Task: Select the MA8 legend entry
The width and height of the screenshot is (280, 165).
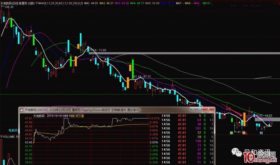Action: 189,3
